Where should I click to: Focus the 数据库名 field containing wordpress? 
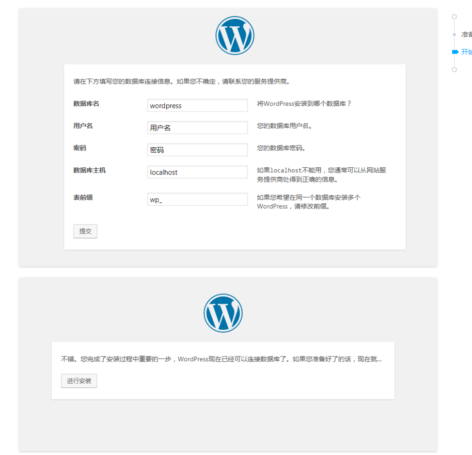tap(197, 106)
